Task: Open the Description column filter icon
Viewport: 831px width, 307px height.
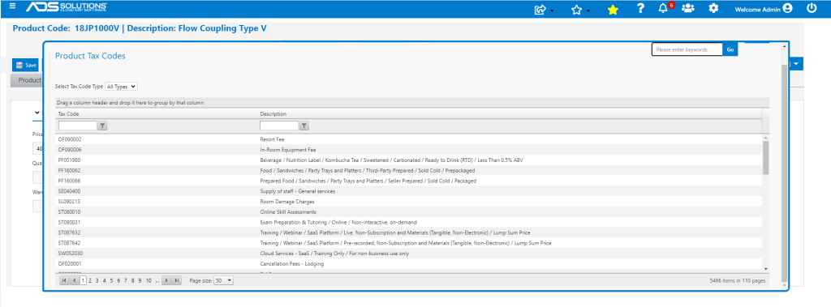Action: tap(304, 126)
